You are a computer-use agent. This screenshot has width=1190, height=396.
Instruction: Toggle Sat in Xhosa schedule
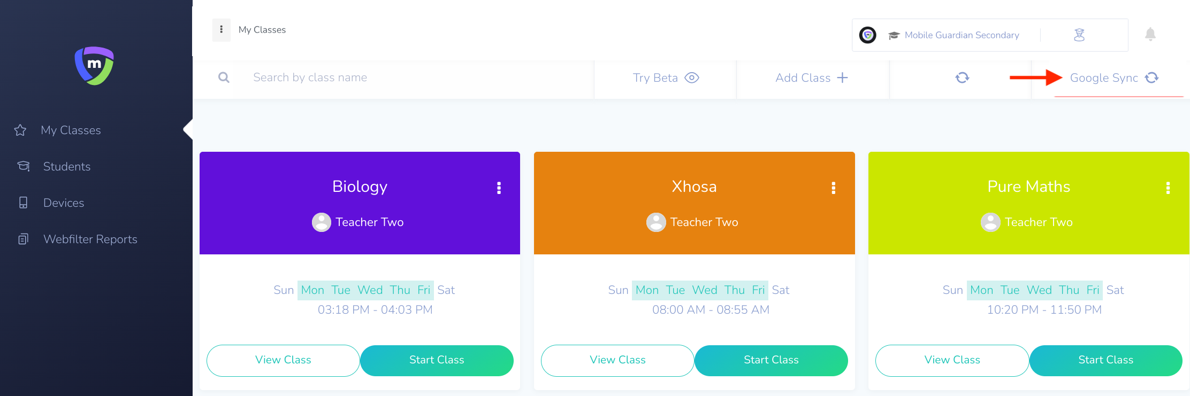click(781, 290)
